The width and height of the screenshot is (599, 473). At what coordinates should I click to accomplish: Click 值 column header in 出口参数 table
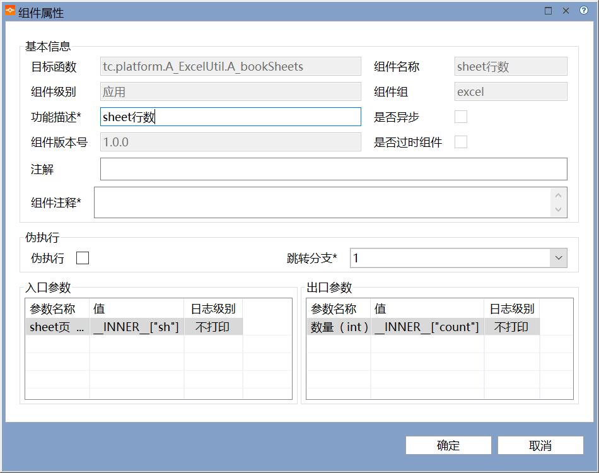(427, 308)
